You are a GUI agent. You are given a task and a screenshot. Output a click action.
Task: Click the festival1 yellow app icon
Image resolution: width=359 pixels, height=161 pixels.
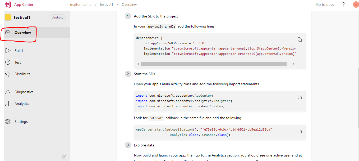tap(8, 17)
